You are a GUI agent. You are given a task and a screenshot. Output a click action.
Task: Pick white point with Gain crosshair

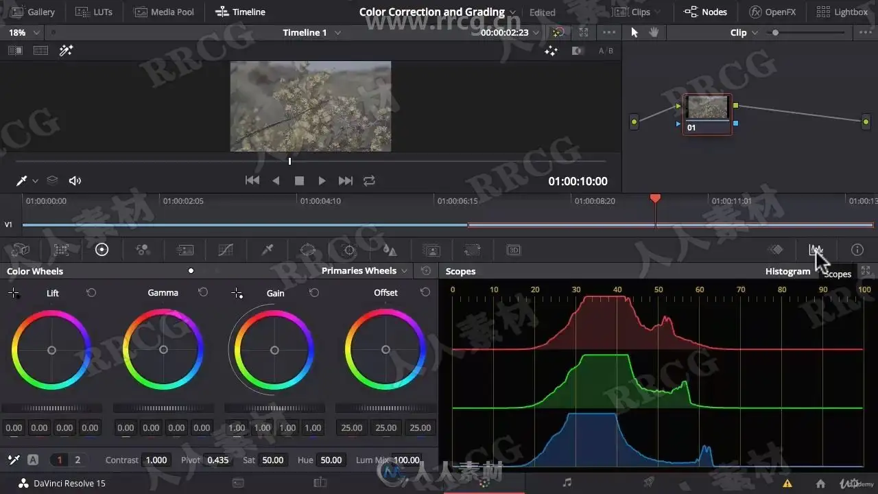pyautogui.click(x=237, y=294)
